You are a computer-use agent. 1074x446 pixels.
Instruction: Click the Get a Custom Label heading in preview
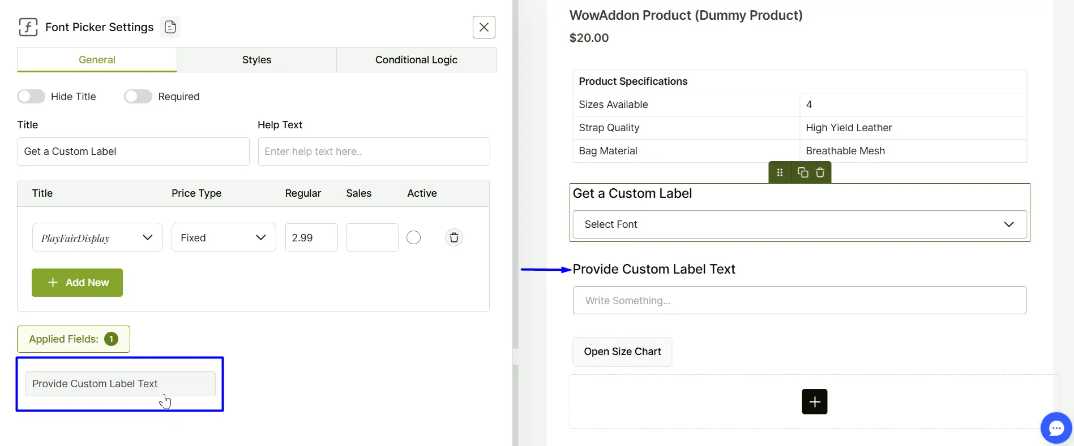[x=632, y=193]
